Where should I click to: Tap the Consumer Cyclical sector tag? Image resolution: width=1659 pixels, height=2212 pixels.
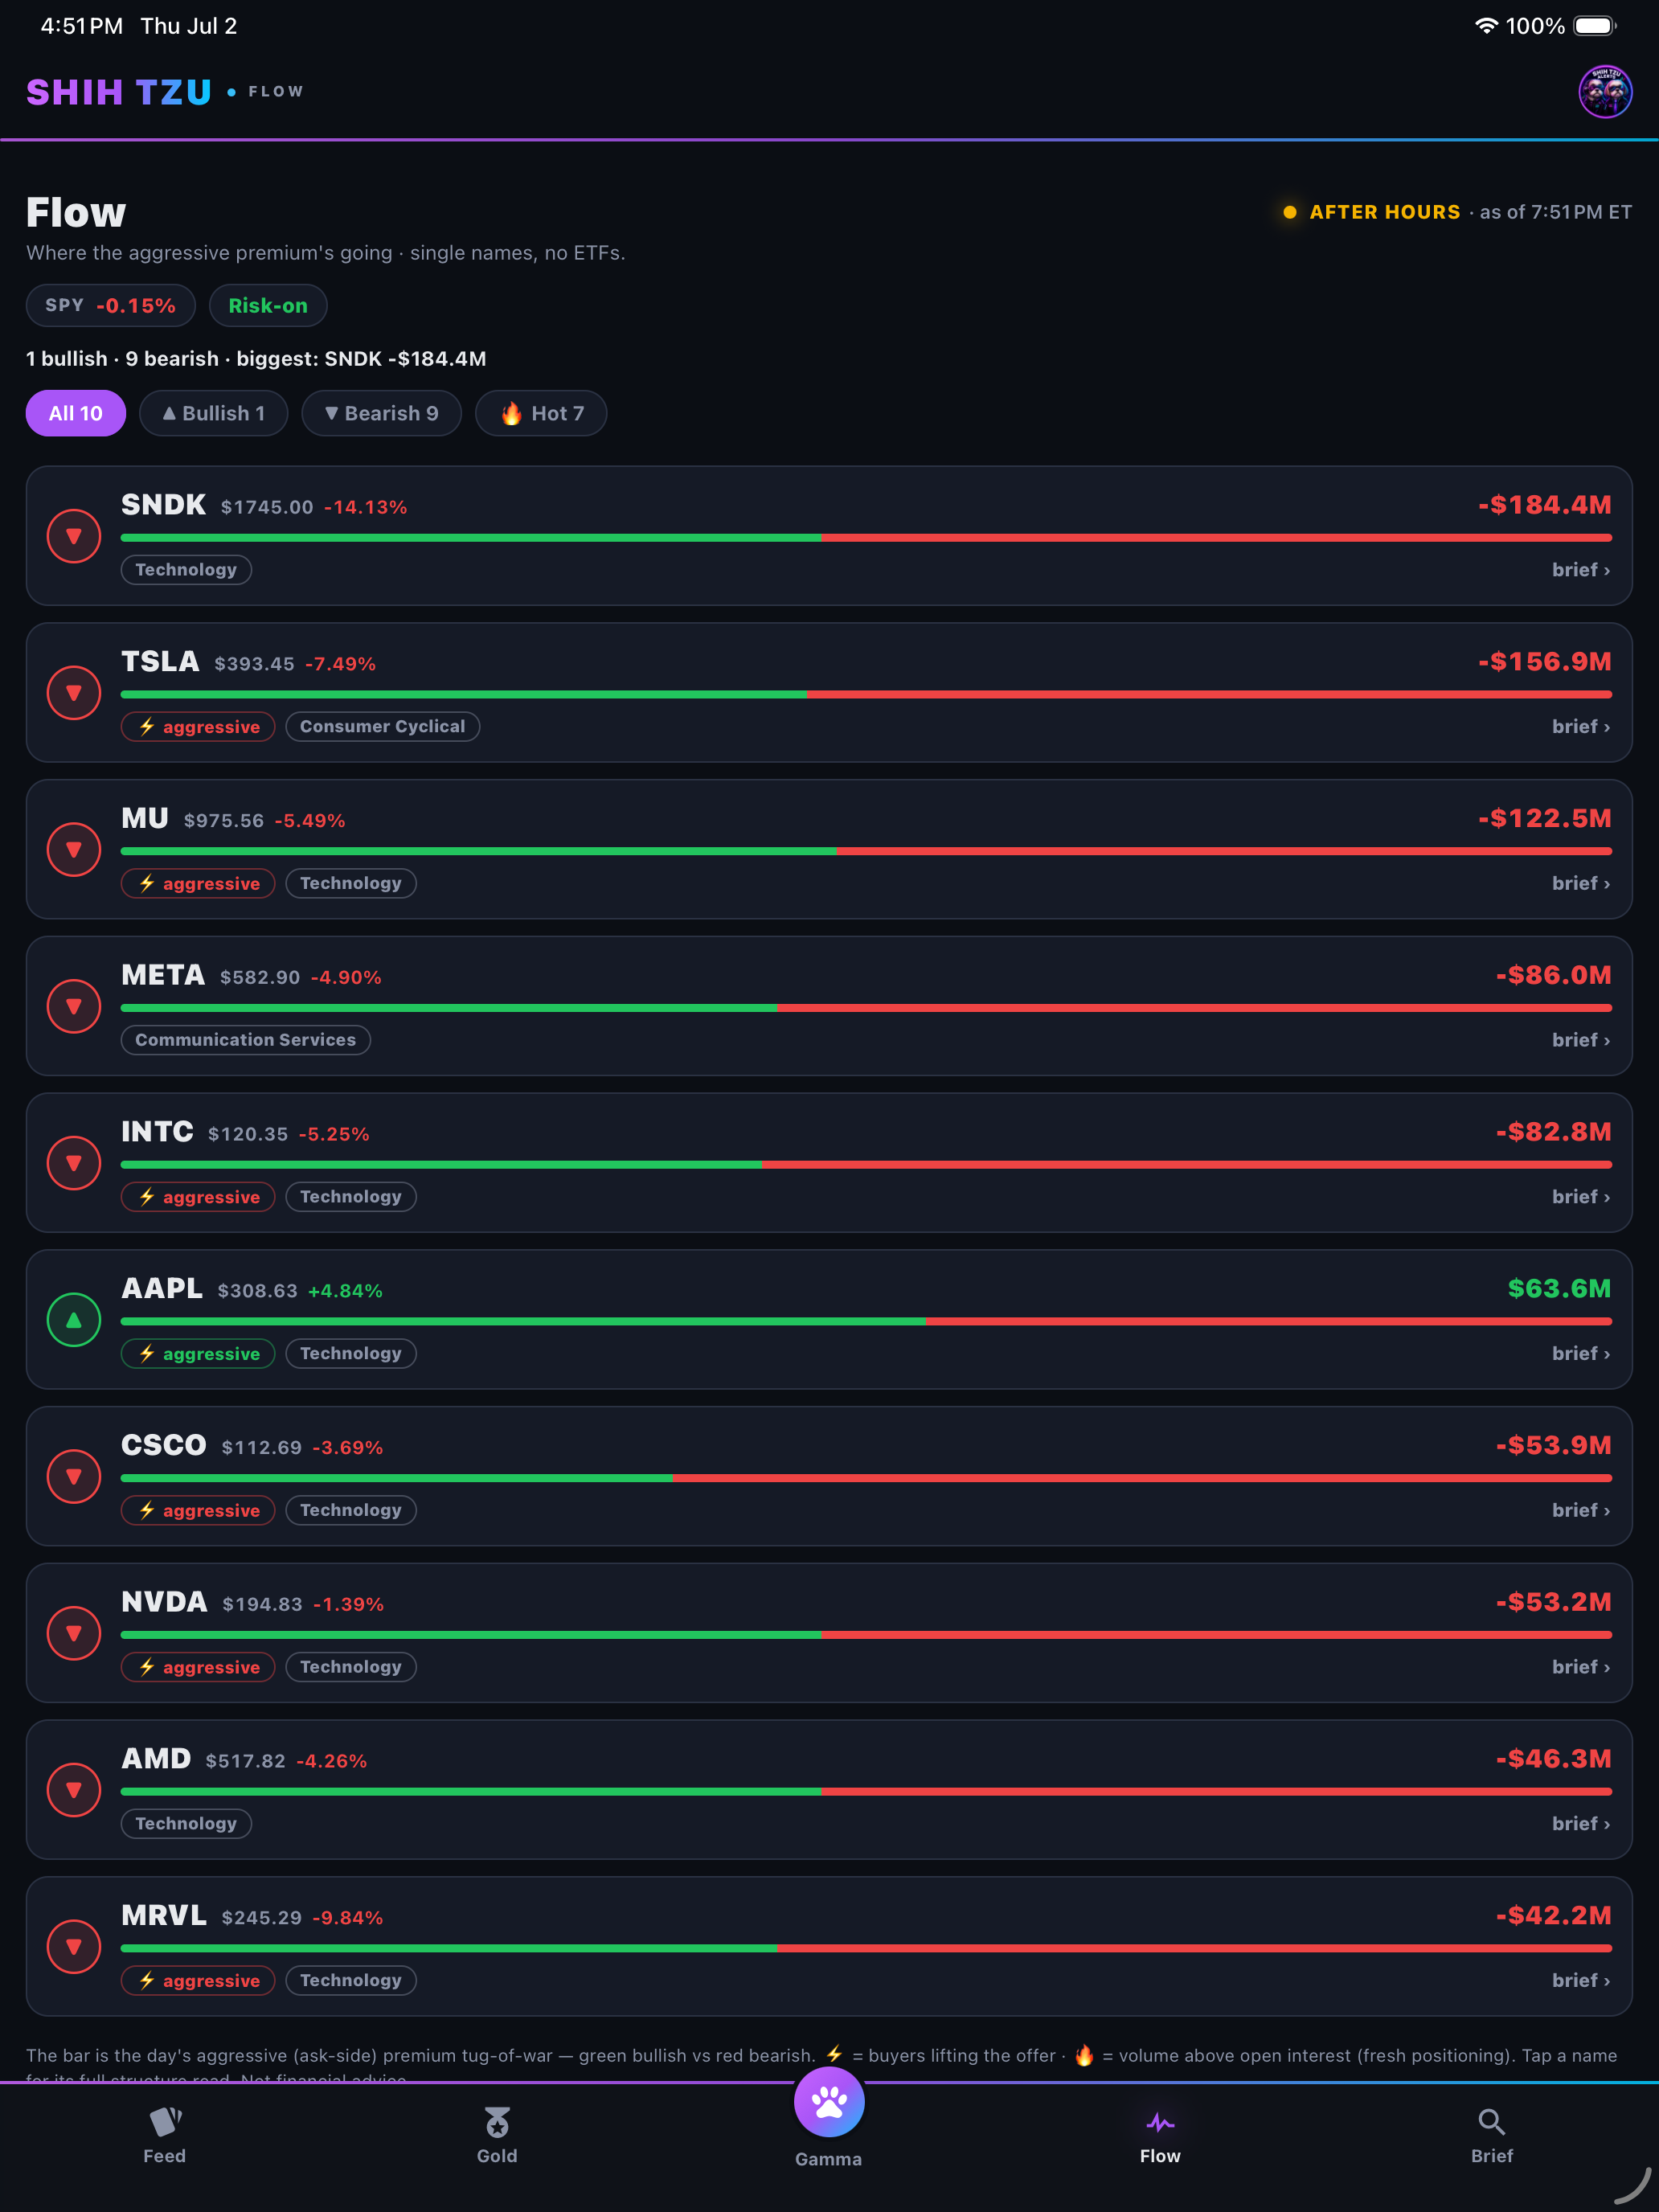(x=383, y=727)
